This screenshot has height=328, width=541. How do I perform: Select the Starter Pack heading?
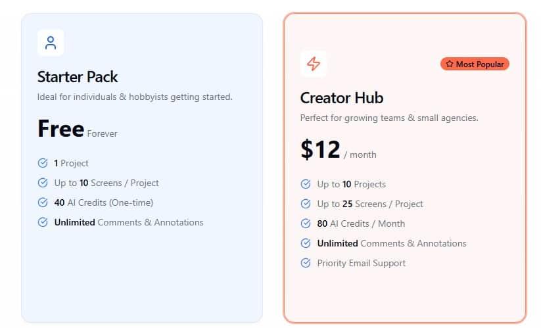tap(78, 77)
